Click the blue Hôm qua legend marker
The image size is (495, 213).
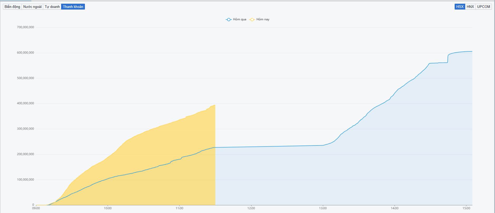(x=229, y=20)
